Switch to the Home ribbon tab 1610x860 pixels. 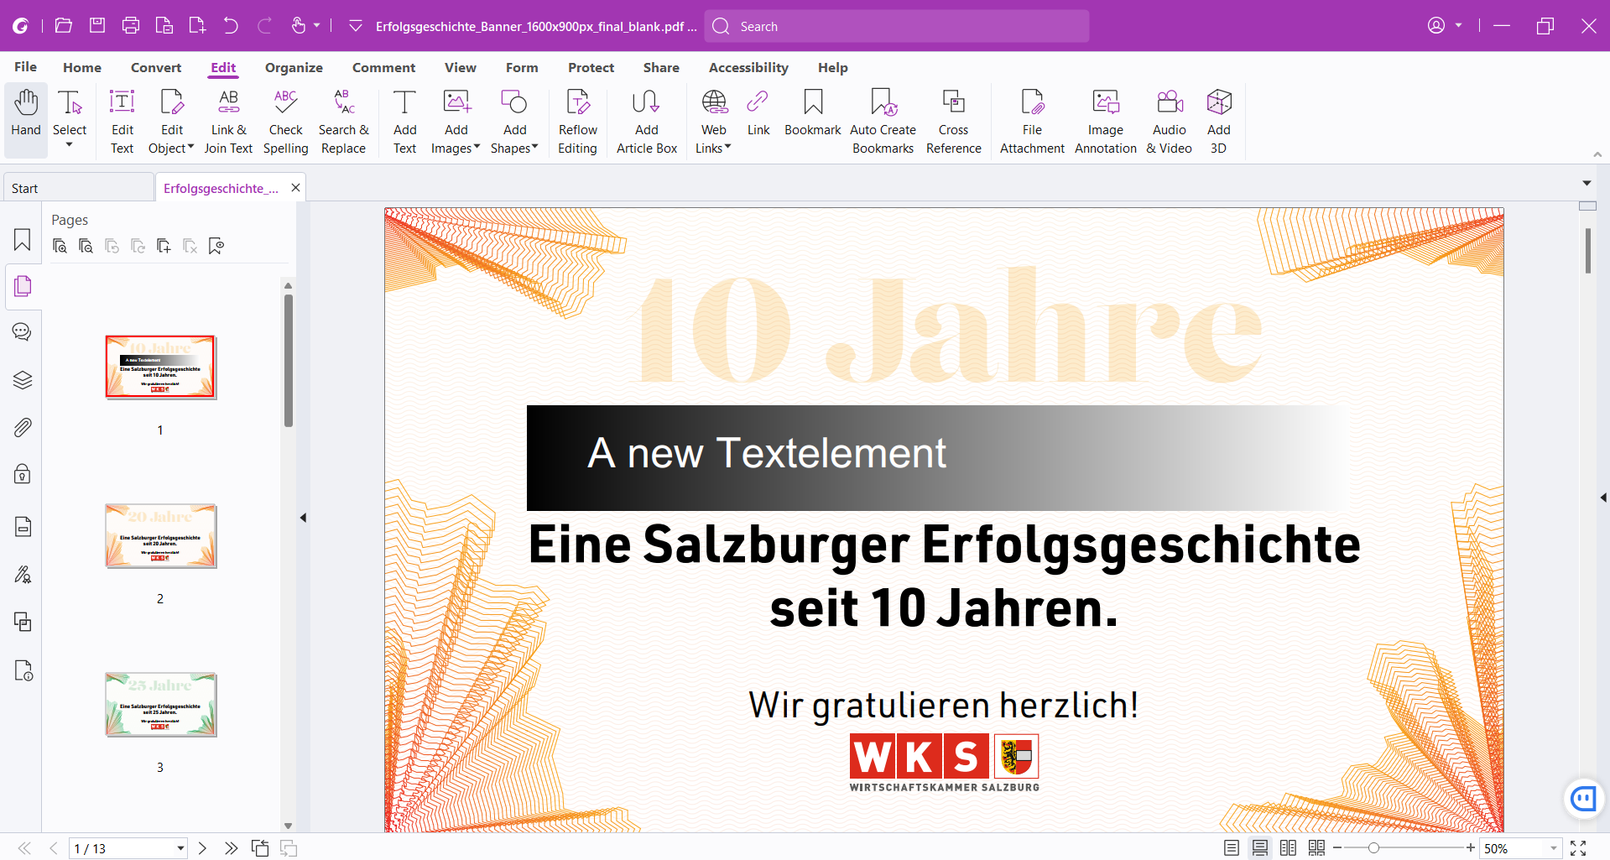point(82,67)
